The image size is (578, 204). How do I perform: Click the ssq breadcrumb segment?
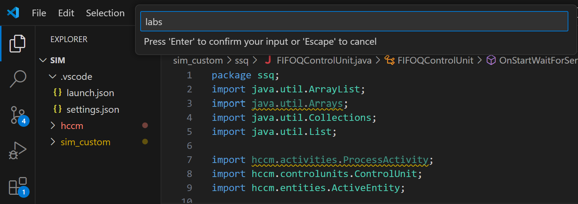pyautogui.click(x=242, y=60)
